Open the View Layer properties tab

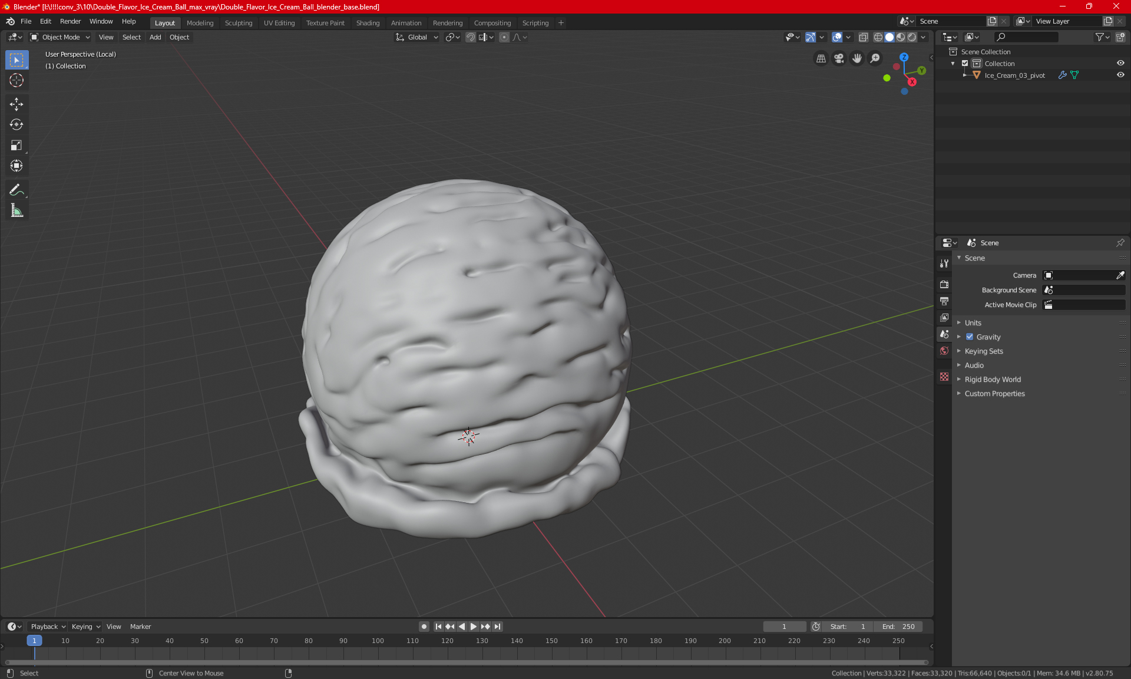944,318
